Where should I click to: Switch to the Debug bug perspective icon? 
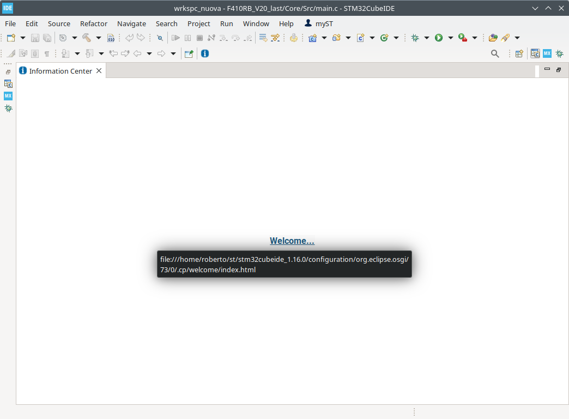click(559, 53)
